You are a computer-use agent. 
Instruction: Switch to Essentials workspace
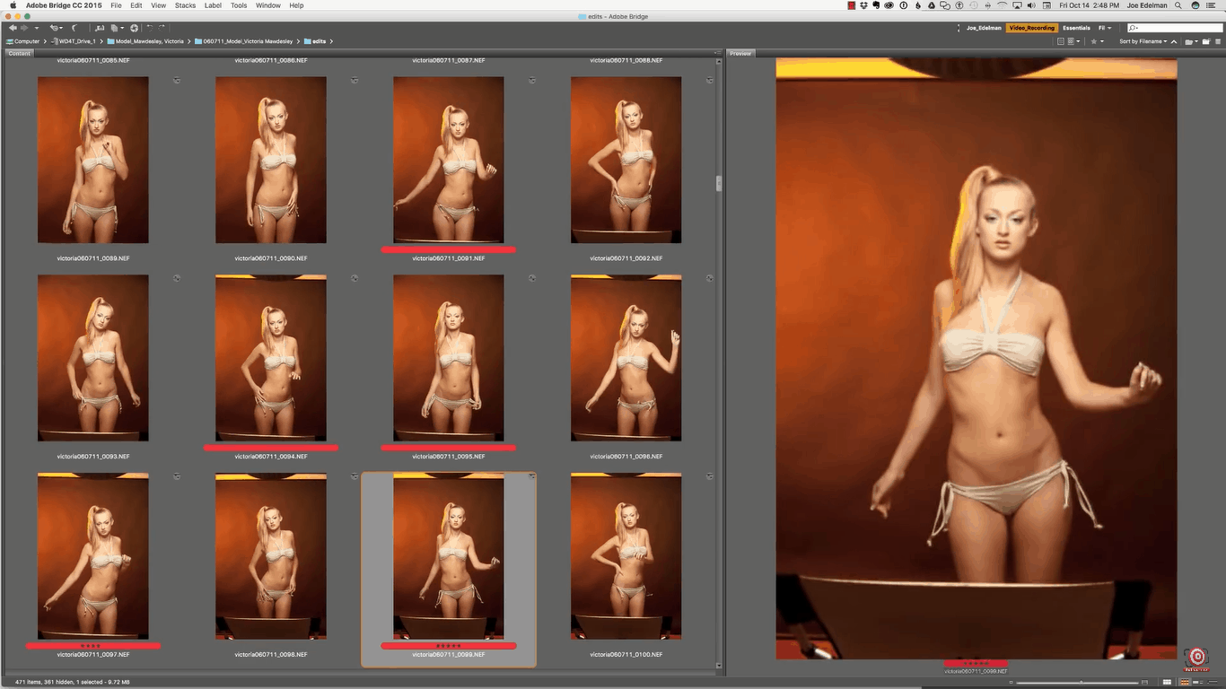click(x=1076, y=28)
